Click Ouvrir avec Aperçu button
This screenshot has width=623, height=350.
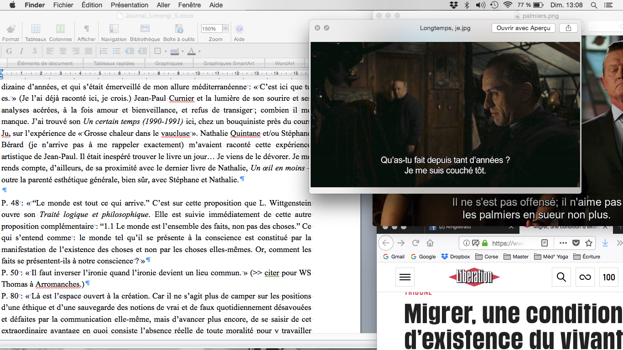(523, 28)
